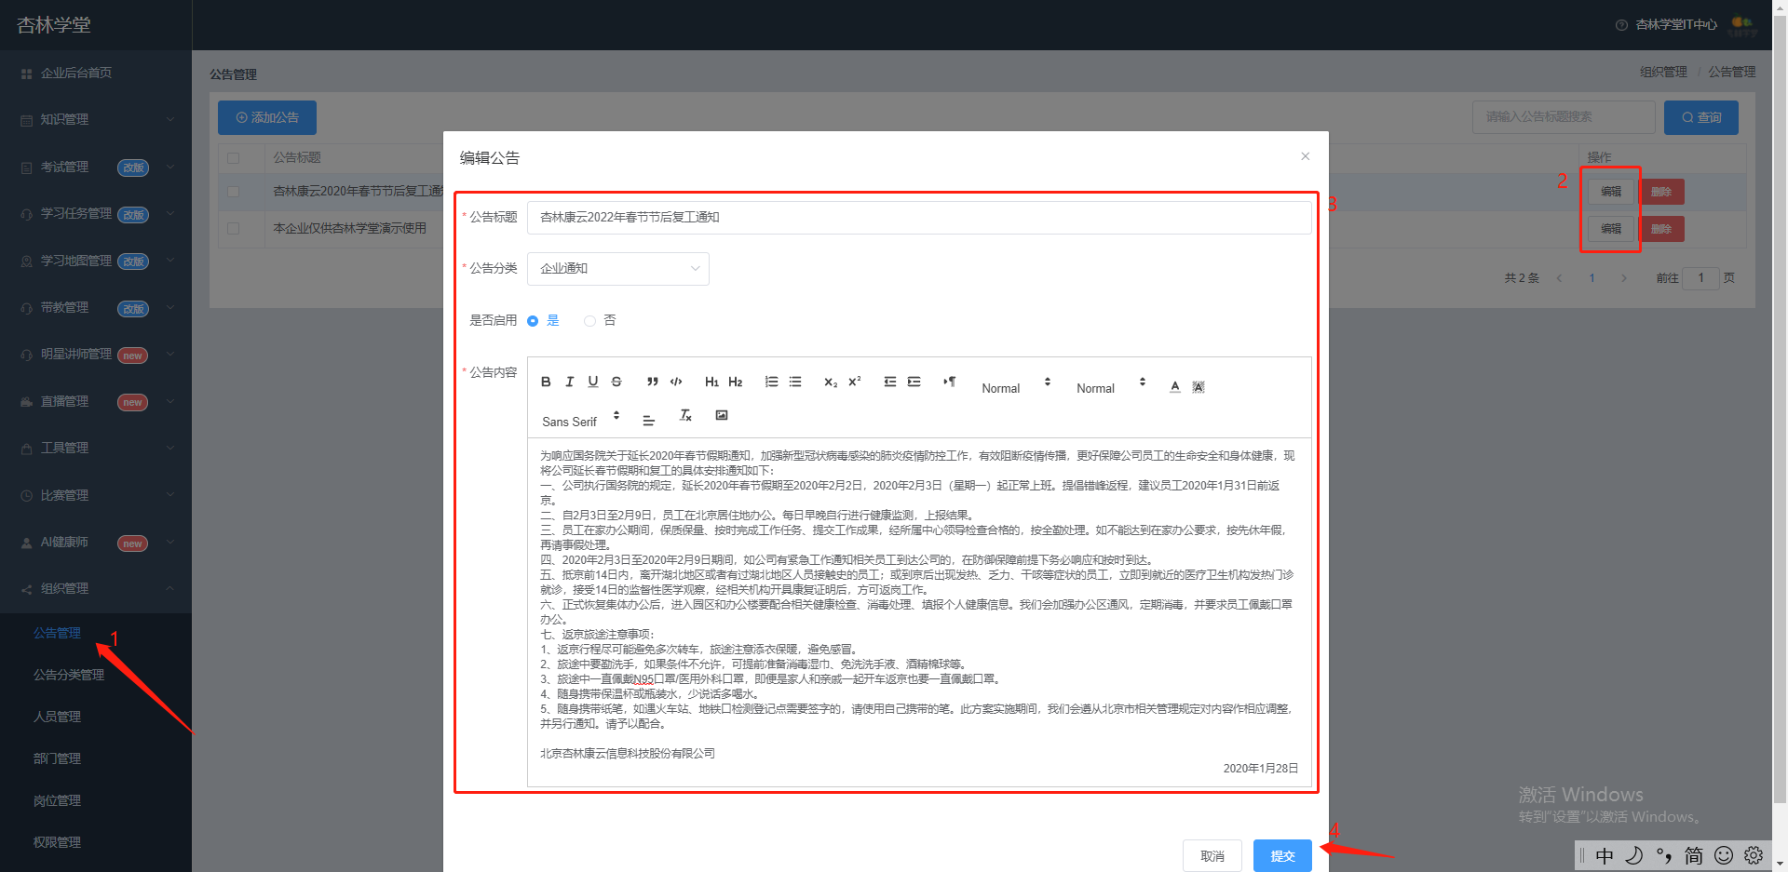This screenshot has width=1788, height=872.
Task: Open the Normal dropdown beside the font color icon
Action: point(1112,387)
